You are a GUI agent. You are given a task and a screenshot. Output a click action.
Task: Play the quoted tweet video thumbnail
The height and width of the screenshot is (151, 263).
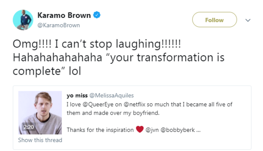click(40, 113)
